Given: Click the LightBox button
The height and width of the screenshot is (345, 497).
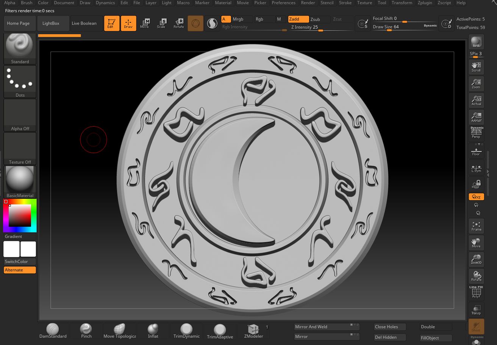Looking at the screenshot, I should 51,23.
